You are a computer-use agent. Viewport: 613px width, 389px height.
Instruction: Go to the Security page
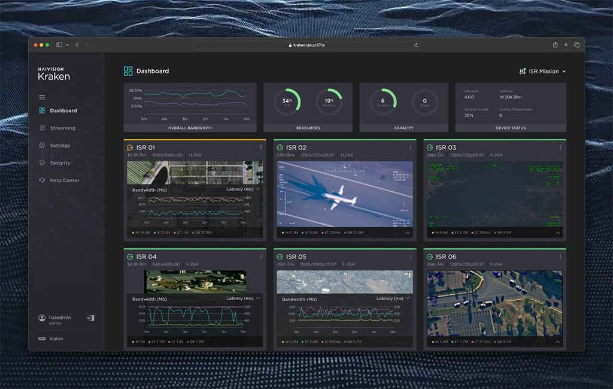60,163
